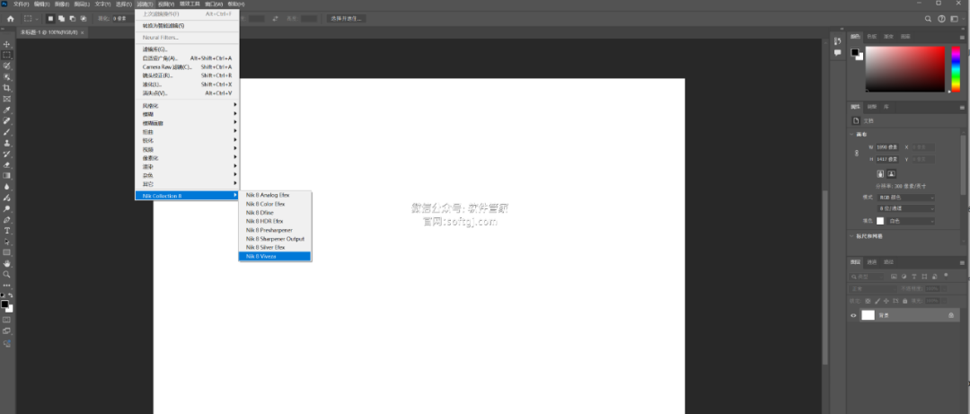Select the Rectangular Marquee tool
This screenshot has width=970, height=414.
pos(7,55)
